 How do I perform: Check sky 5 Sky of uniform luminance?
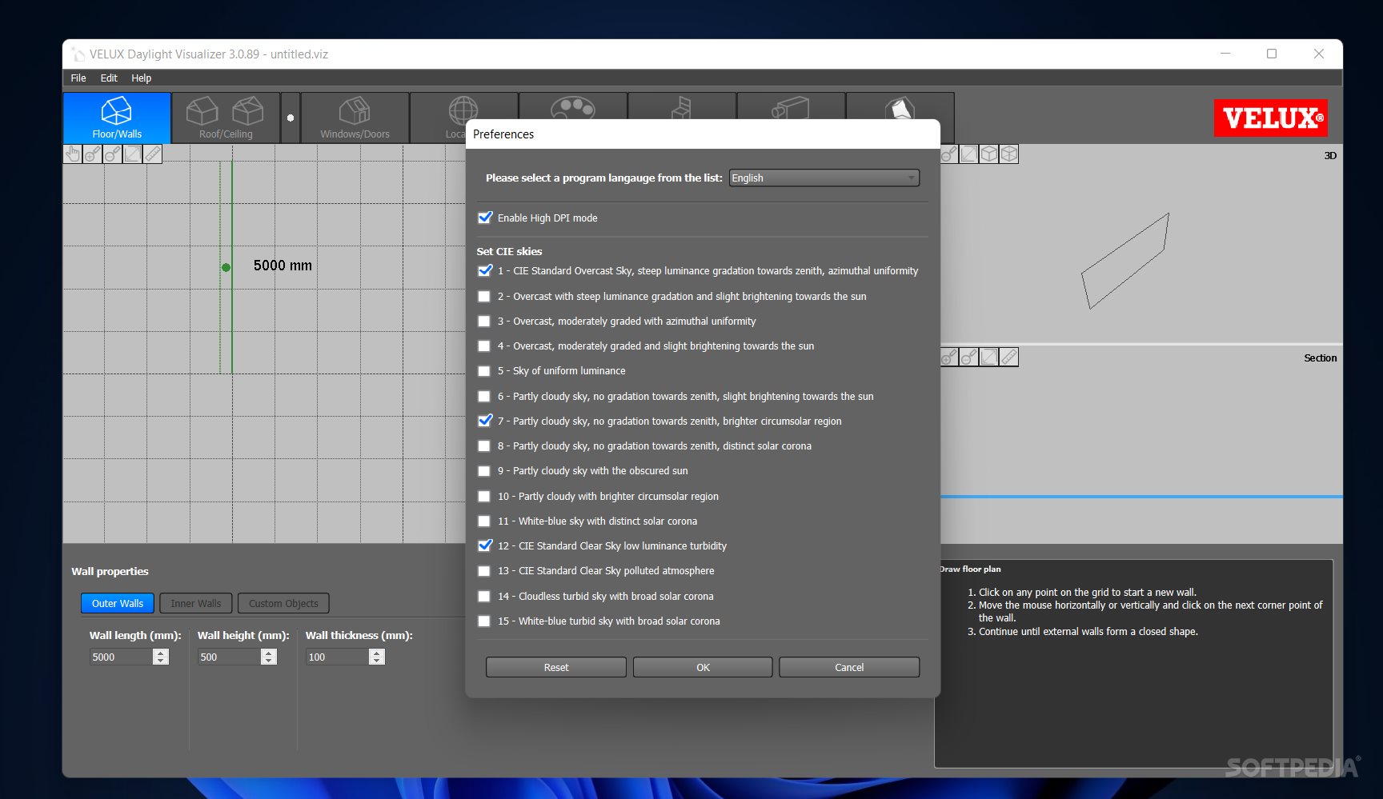coord(484,371)
